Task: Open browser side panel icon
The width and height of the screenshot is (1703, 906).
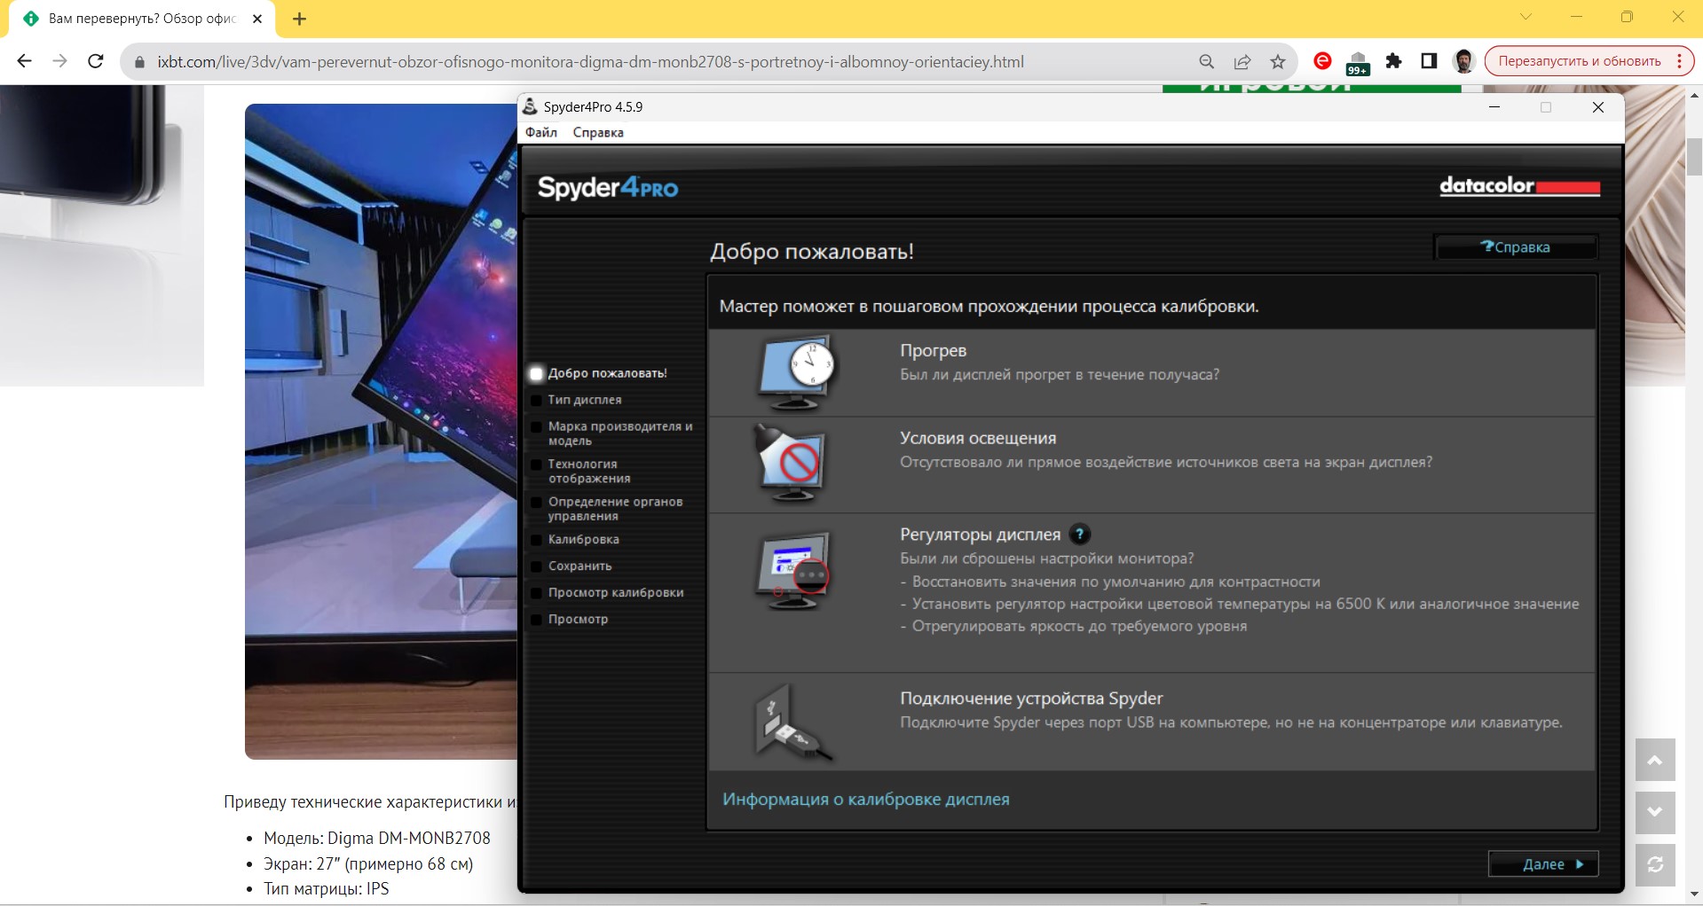Action: click(x=1429, y=61)
